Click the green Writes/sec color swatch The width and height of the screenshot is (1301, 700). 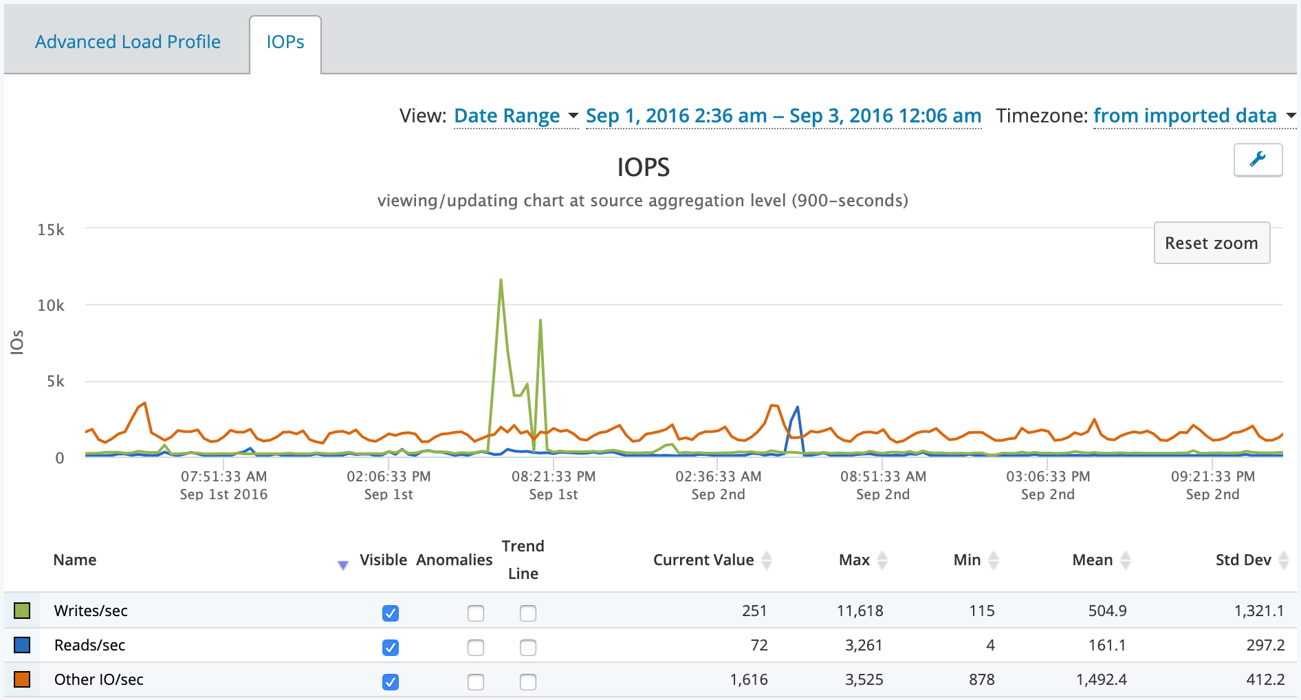pyautogui.click(x=22, y=610)
